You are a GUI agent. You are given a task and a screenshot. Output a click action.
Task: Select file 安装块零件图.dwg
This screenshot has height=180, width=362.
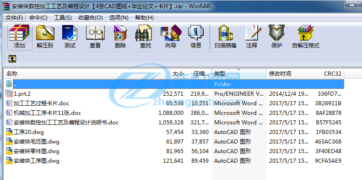37,151
